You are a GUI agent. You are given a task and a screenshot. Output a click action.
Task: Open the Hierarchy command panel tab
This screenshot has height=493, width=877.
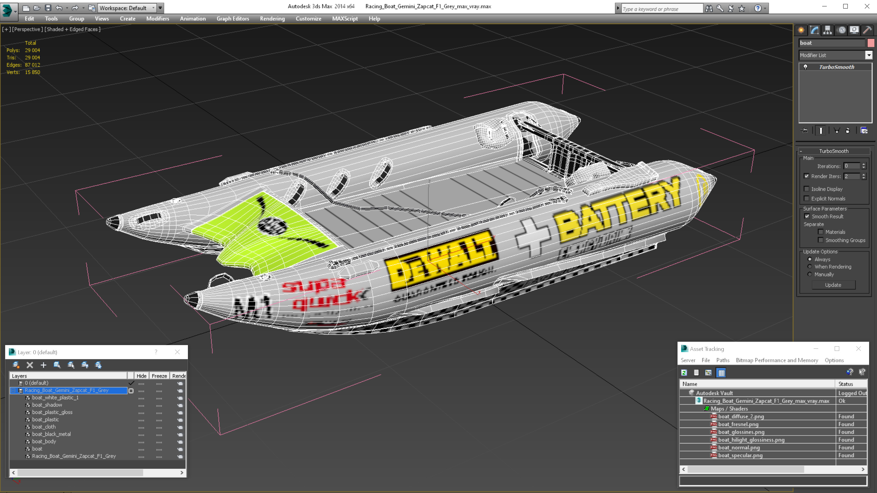[828, 30]
